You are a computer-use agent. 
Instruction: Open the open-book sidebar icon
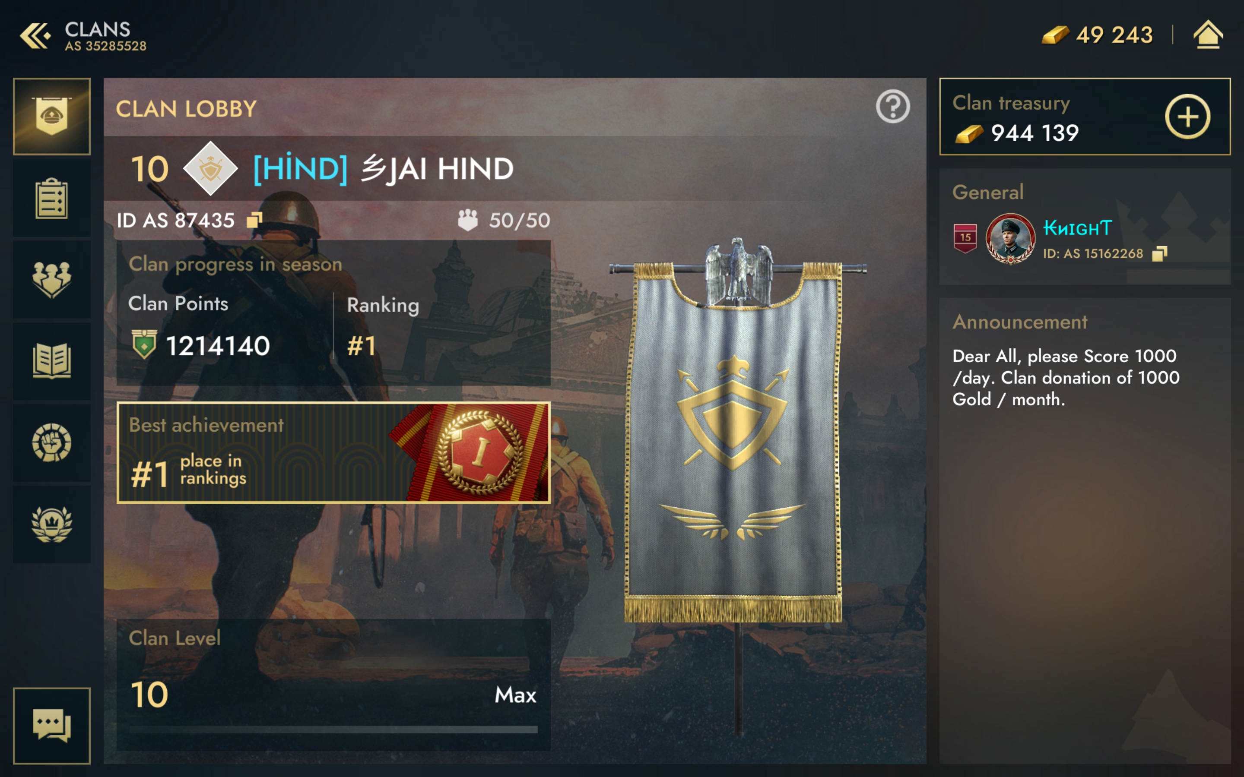pos(52,361)
